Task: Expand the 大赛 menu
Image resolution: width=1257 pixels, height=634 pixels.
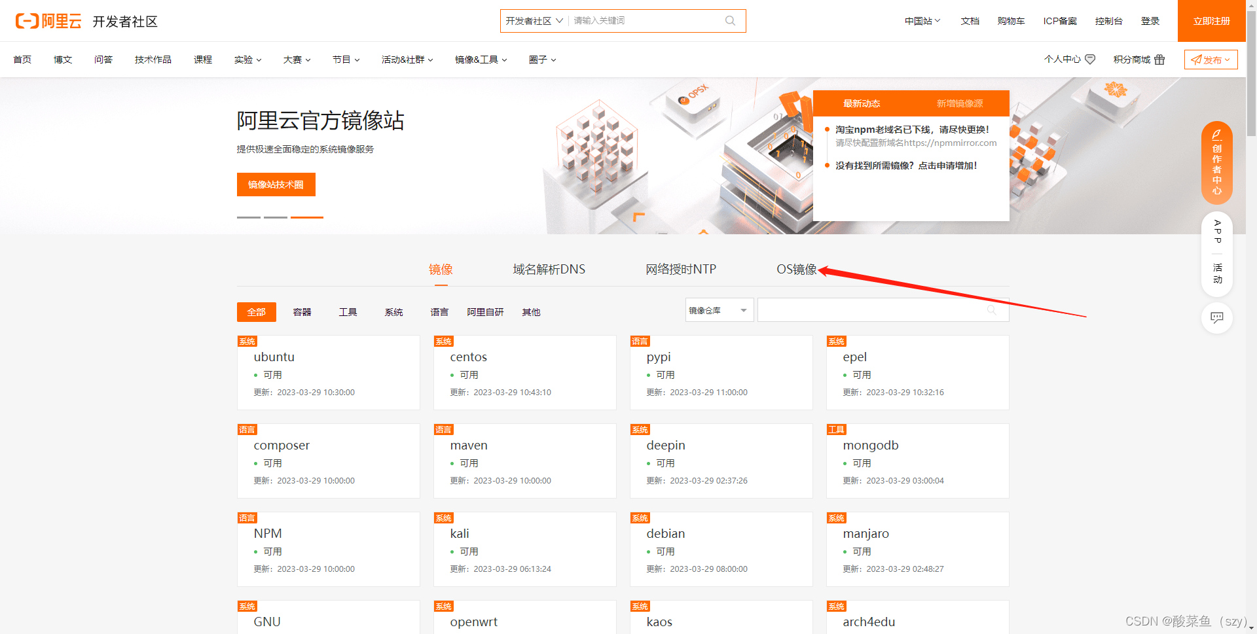Action: pos(297,60)
